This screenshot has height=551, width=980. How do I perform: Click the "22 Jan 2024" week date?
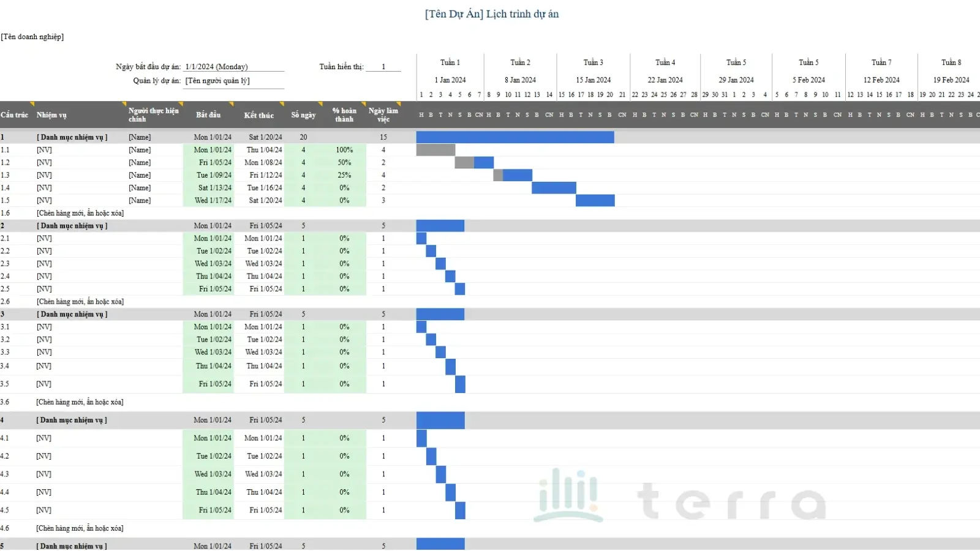(665, 80)
